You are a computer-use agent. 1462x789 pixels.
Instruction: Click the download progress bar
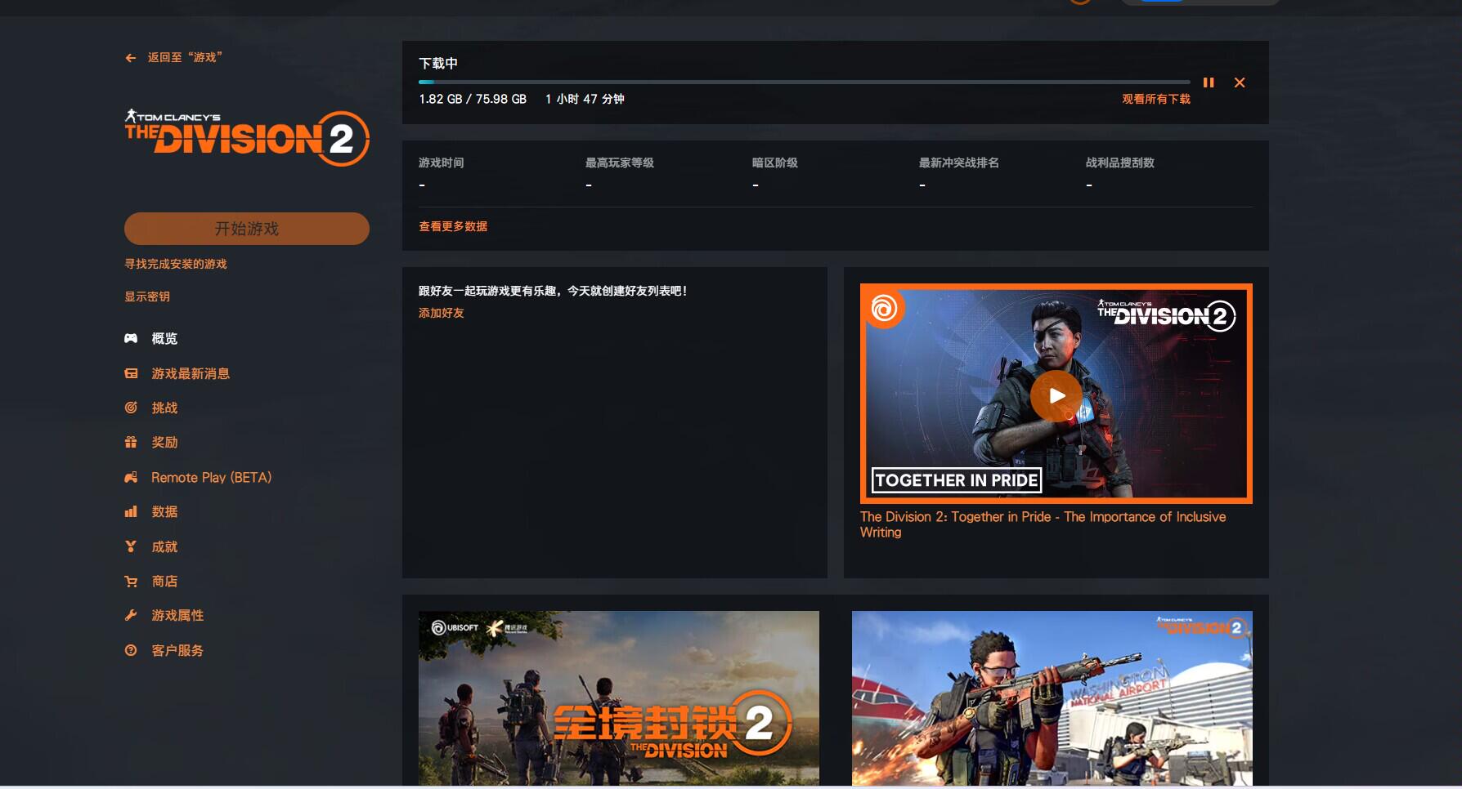[804, 82]
